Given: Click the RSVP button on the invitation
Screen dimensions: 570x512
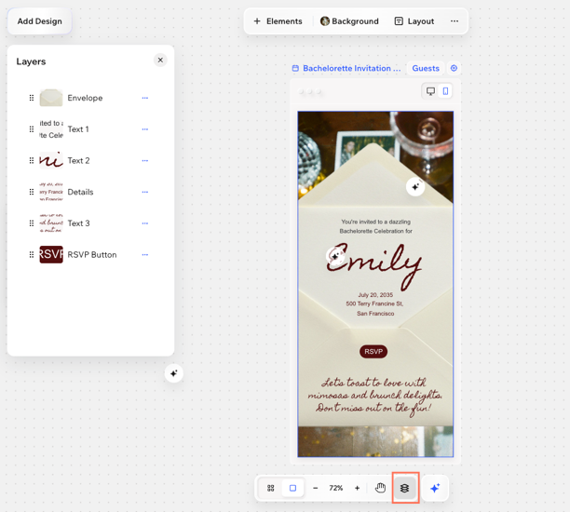Looking at the screenshot, I should pyautogui.click(x=373, y=352).
